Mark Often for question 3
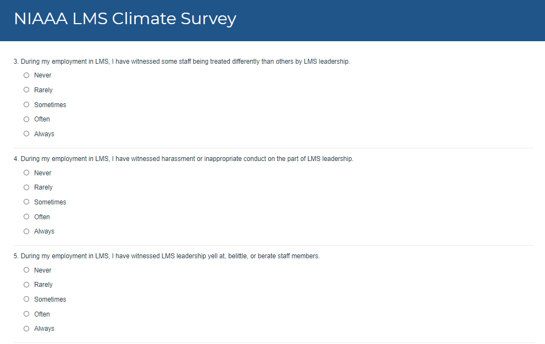Screen dimensions: 545x344 tap(26, 119)
